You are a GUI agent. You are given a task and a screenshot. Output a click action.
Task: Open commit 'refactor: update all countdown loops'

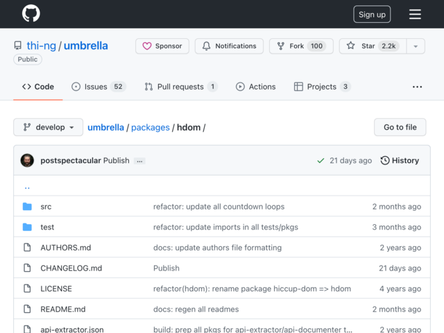(219, 207)
